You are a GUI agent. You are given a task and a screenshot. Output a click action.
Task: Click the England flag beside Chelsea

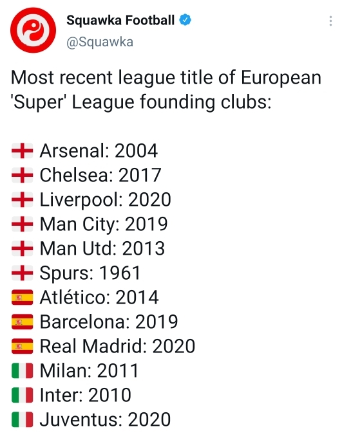(x=22, y=175)
